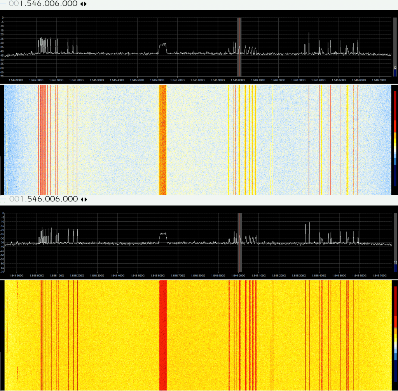Click the wide orange band in the upper waterfall
The width and height of the screenshot is (398, 391).
point(163,140)
